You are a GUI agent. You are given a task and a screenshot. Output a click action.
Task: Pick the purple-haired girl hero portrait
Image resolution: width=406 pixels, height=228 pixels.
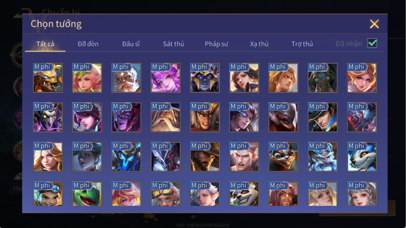(166, 78)
